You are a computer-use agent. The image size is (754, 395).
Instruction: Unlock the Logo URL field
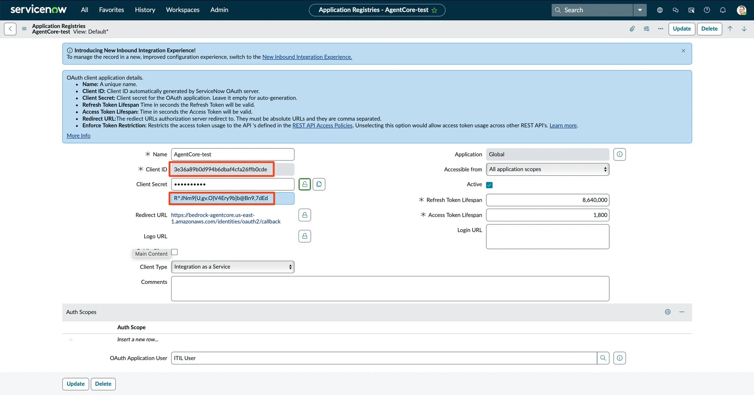(305, 236)
